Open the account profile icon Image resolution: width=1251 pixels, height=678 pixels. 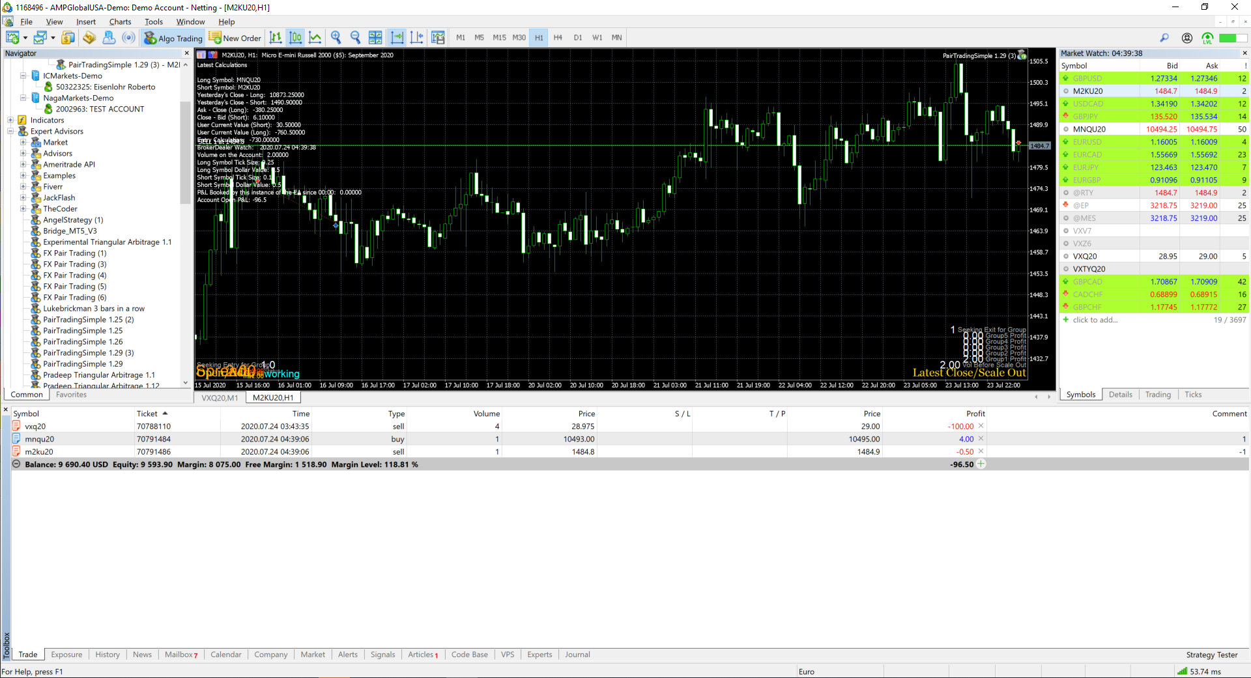pyautogui.click(x=1187, y=38)
